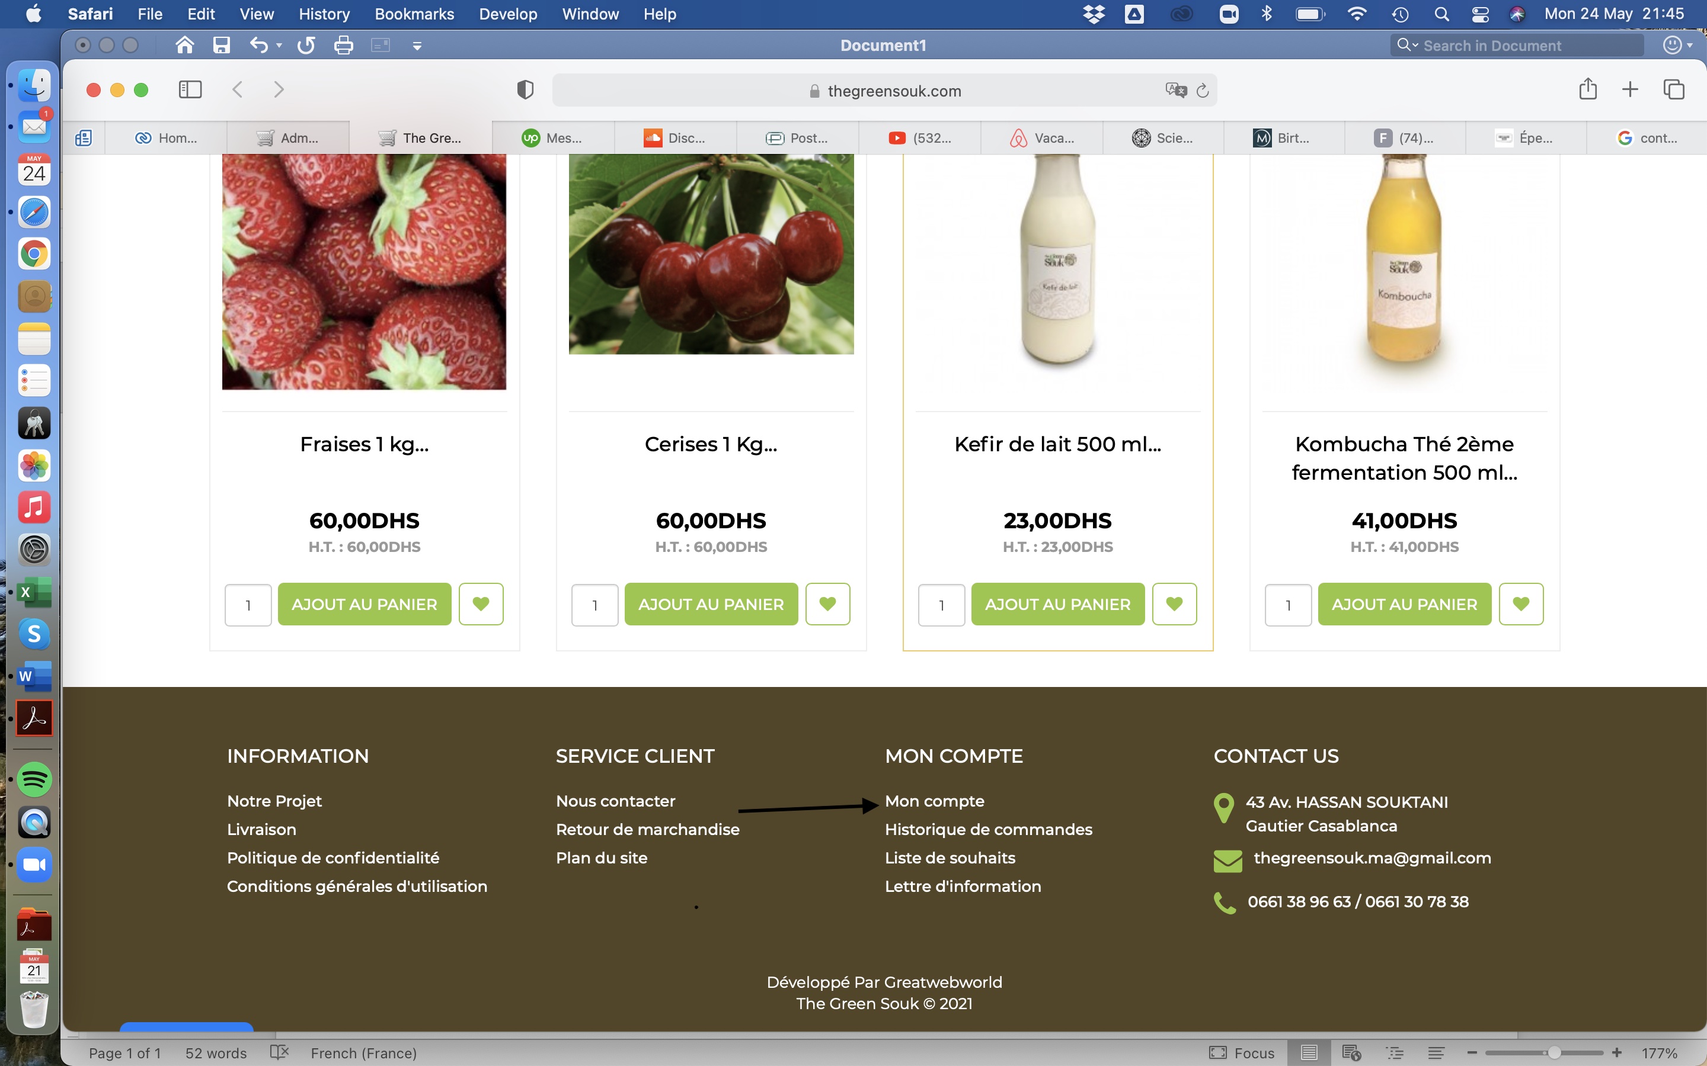The width and height of the screenshot is (1707, 1066).
Task: Open Retour de marchandise link
Action: [x=647, y=829]
